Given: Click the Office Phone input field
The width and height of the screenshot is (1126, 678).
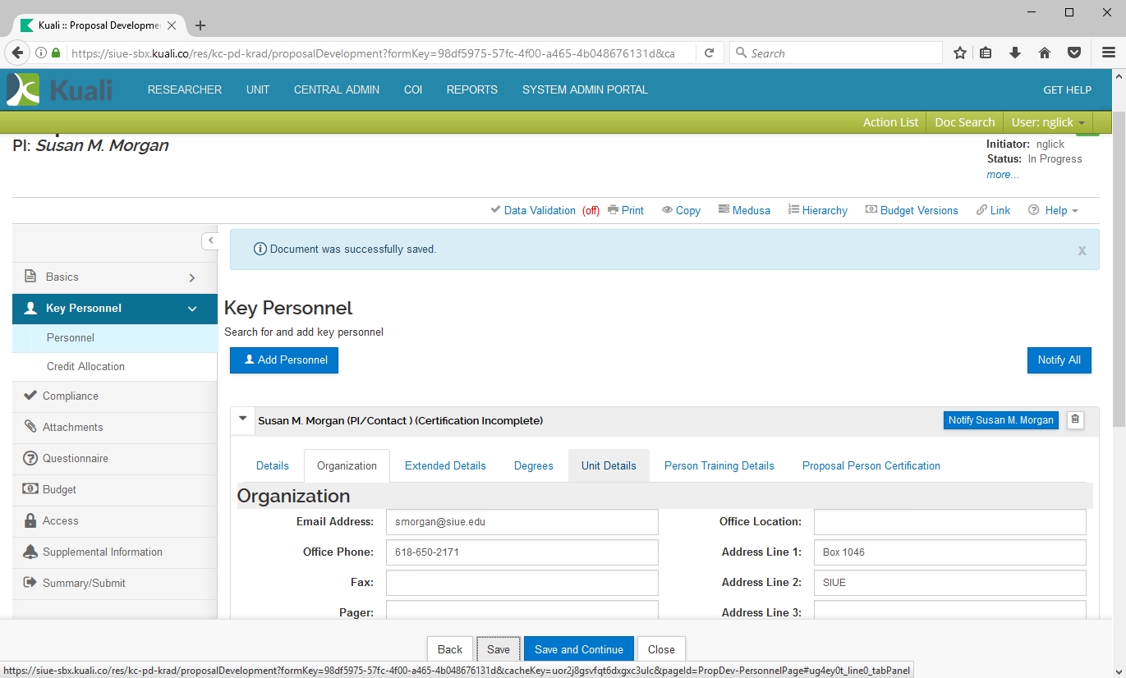Looking at the screenshot, I should pos(522,552).
